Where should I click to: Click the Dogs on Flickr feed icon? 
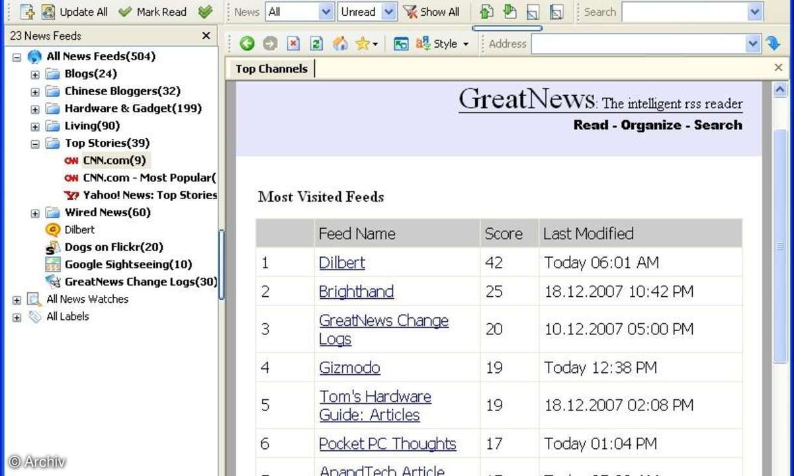pos(53,247)
